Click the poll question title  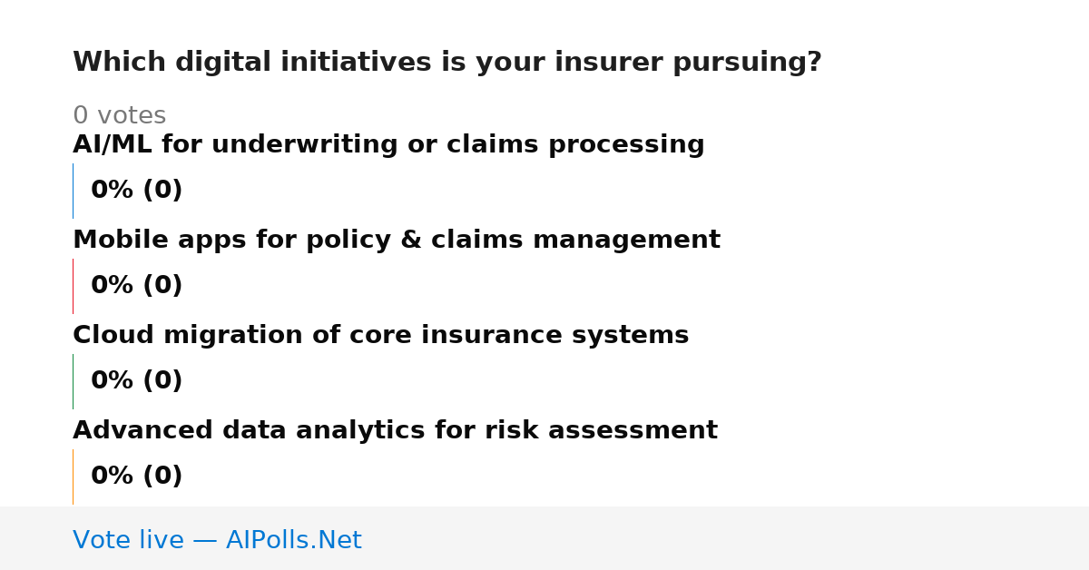pos(447,63)
